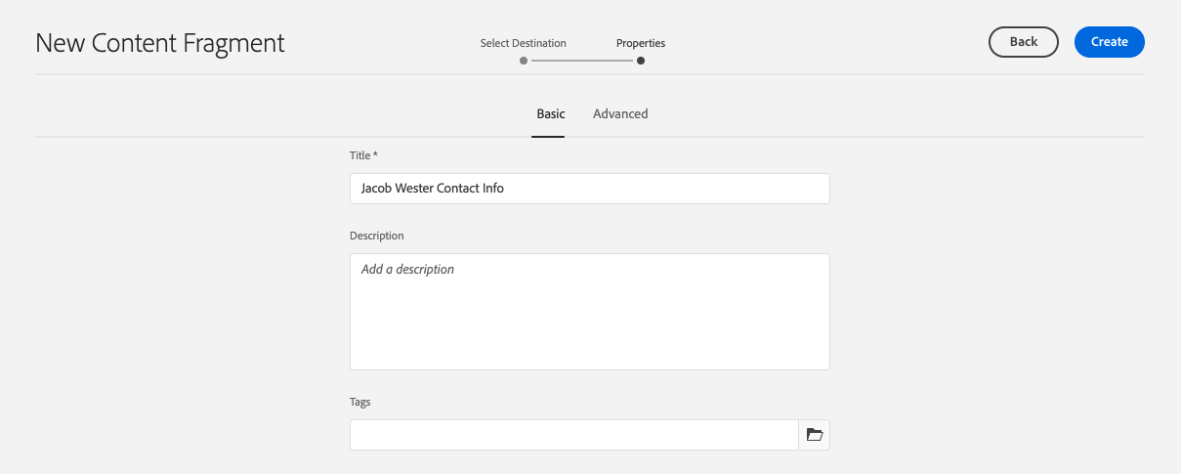Screen dimensions: 1181x474
Task: Click the Select Destination step dot
Action: 524,61
